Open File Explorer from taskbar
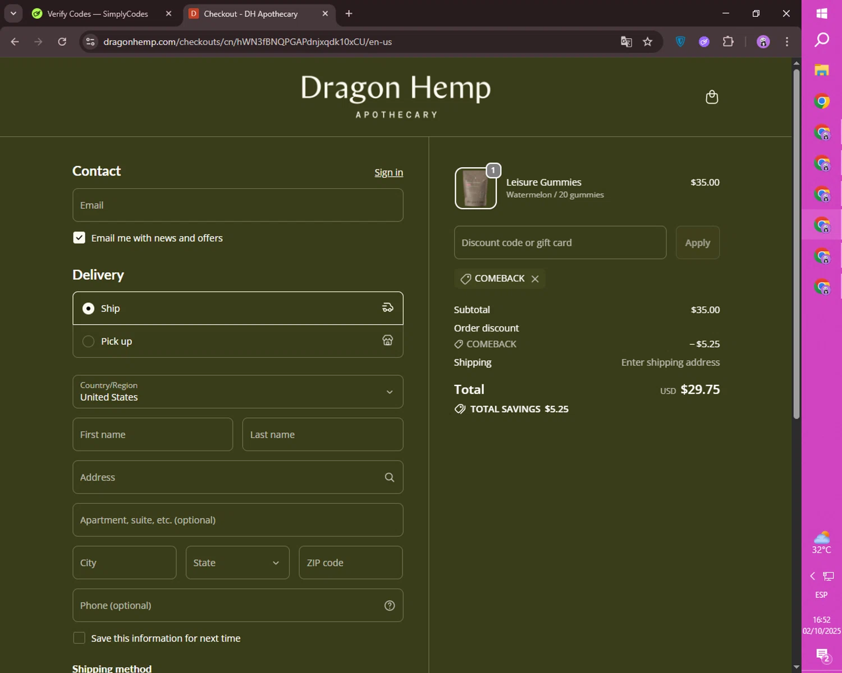842x673 pixels. click(x=822, y=70)
